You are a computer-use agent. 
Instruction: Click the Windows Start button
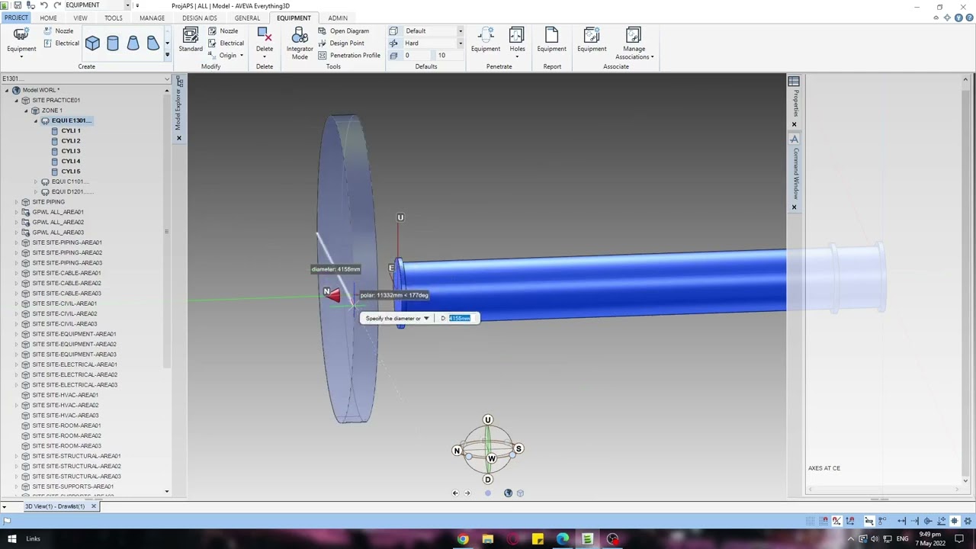[11, 539]
